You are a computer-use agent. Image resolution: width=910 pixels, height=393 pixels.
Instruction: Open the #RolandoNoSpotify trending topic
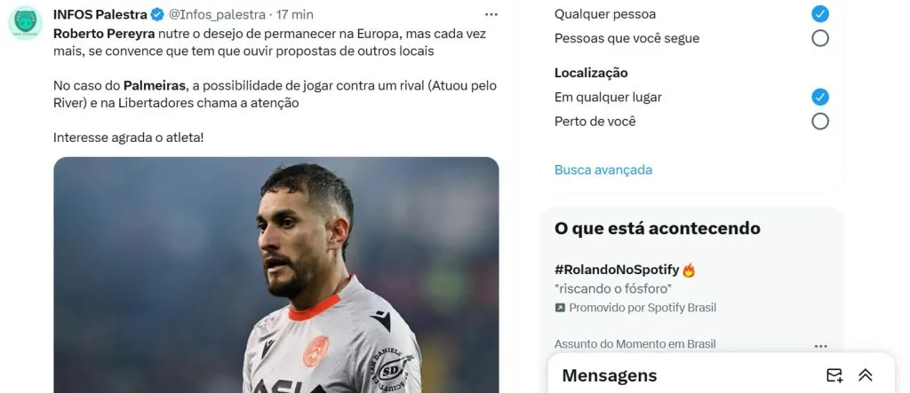click(x=617, y=270)
